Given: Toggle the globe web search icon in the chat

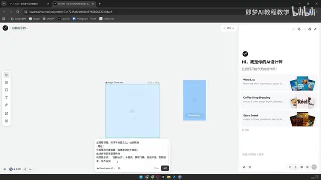Looking at the screenshot, I should pos(301,167).
